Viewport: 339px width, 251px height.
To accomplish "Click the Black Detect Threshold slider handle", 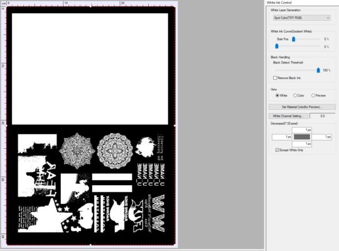I will click(318, 70).
